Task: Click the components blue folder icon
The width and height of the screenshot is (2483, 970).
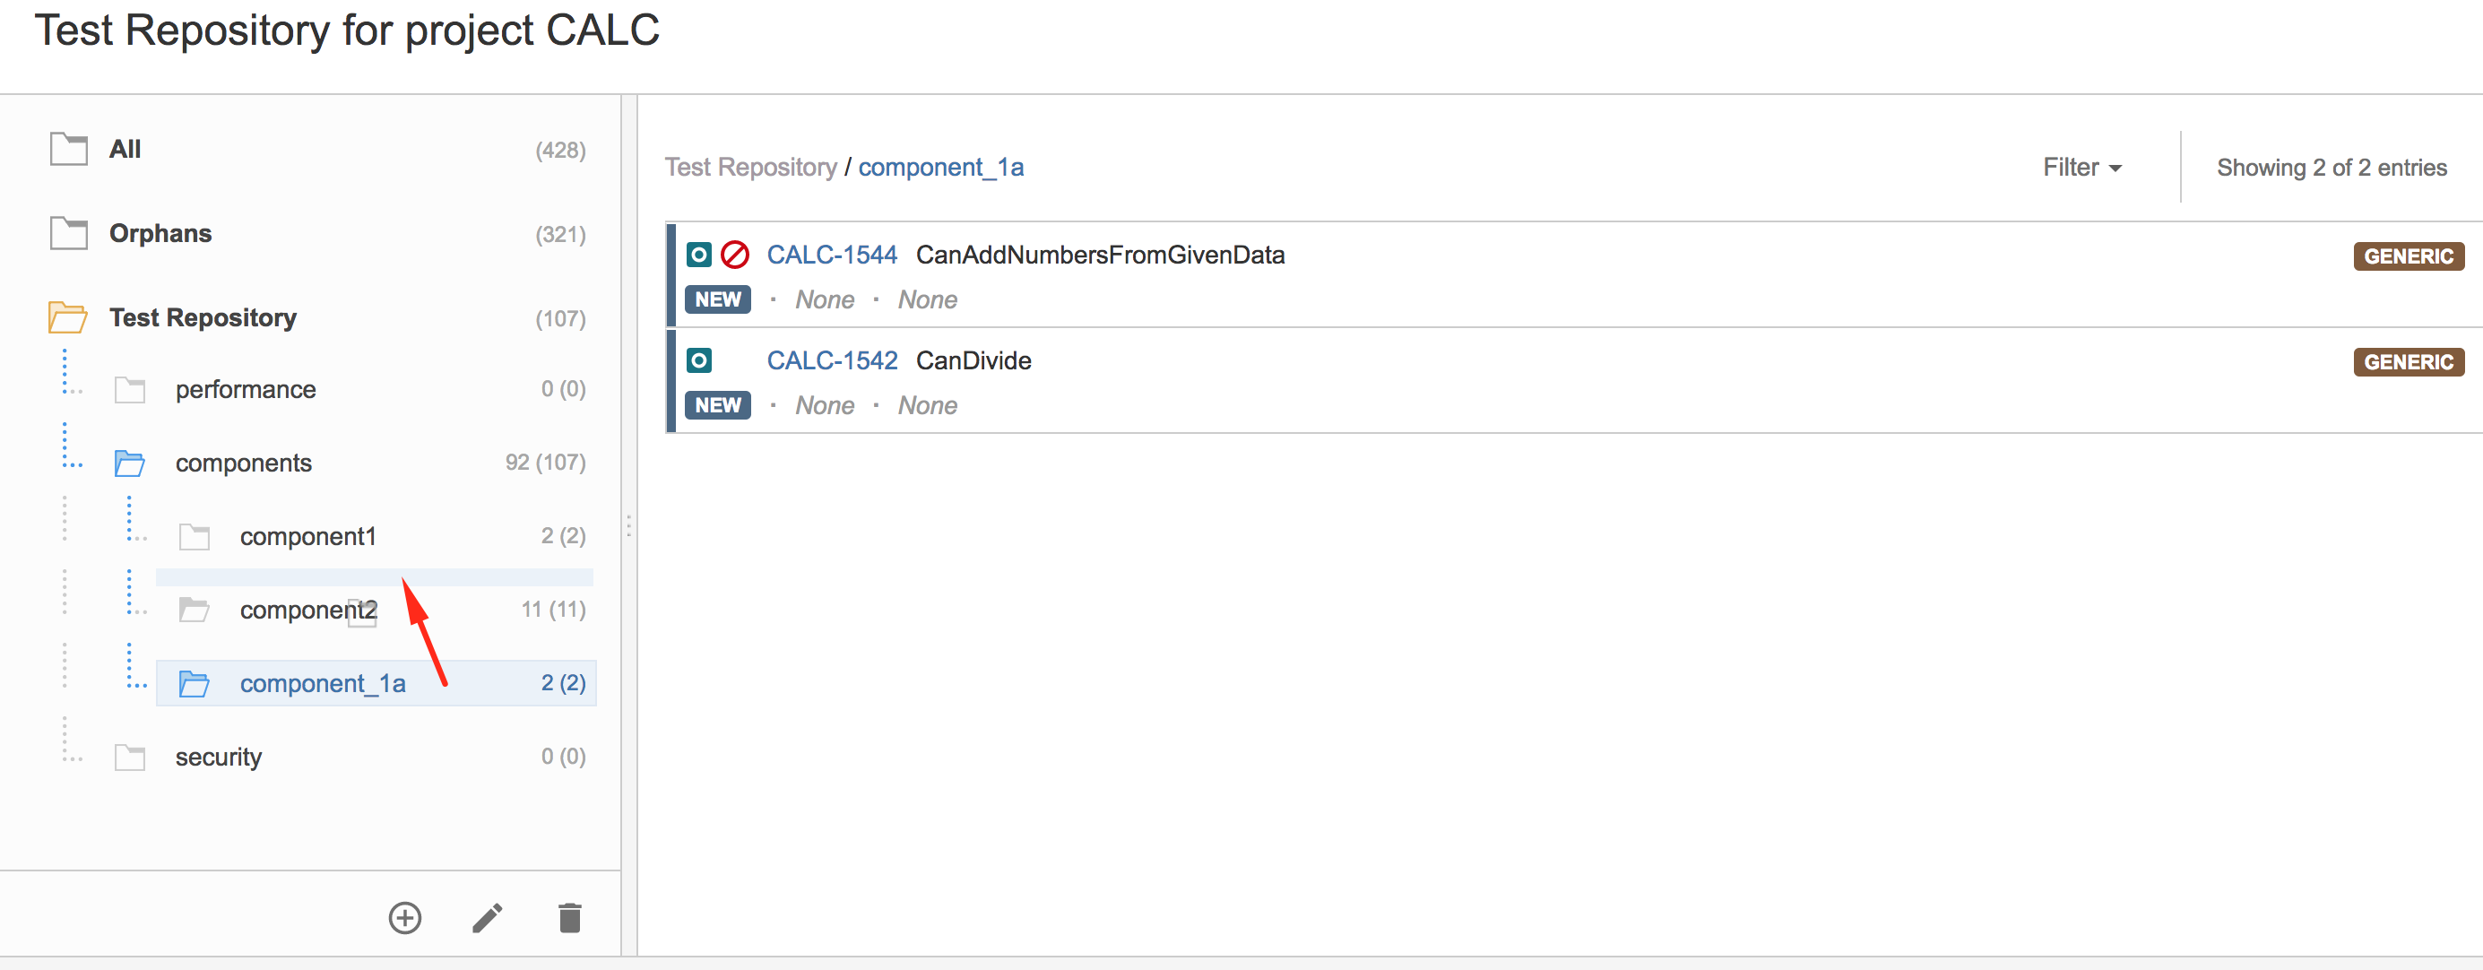Action: pyautogui.click(x=129, y=463)
